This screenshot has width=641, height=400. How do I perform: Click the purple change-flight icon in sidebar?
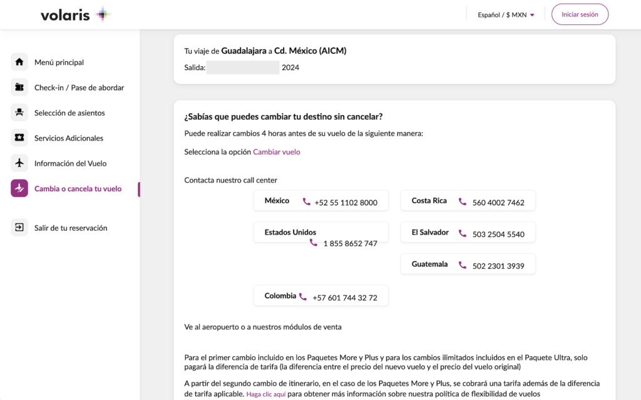click(x=19, y=189)
